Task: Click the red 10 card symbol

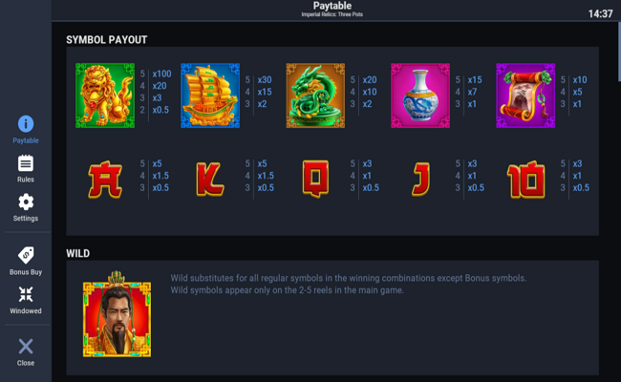Action: click(x=526, y=180)
